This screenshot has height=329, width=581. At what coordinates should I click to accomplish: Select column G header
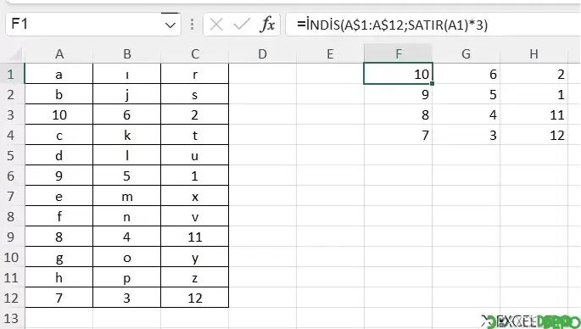tap(466, 54)
